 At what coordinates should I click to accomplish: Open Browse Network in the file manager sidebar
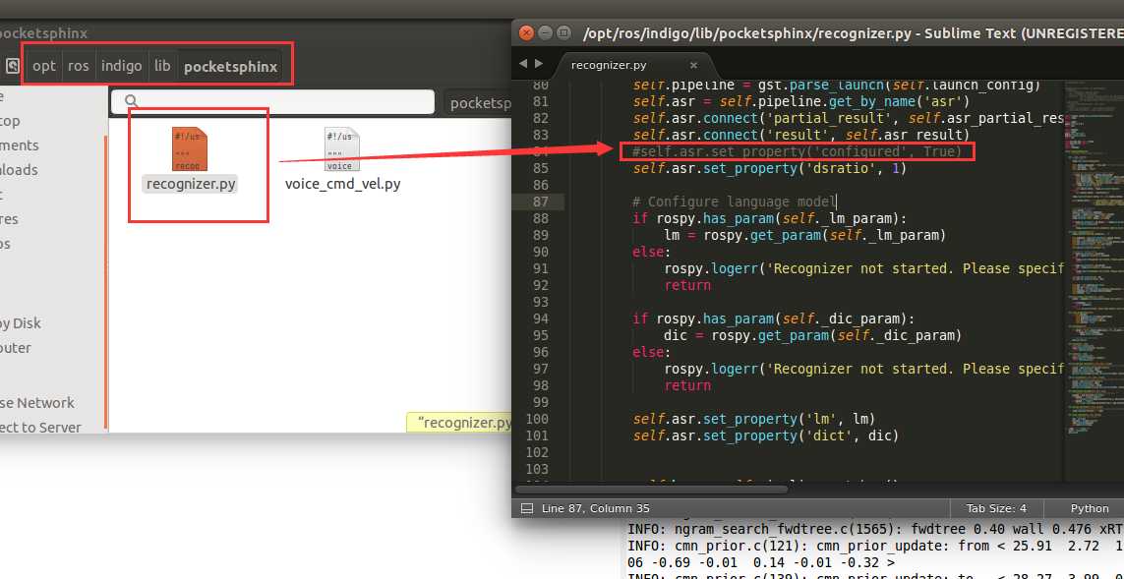coord(35,403)
